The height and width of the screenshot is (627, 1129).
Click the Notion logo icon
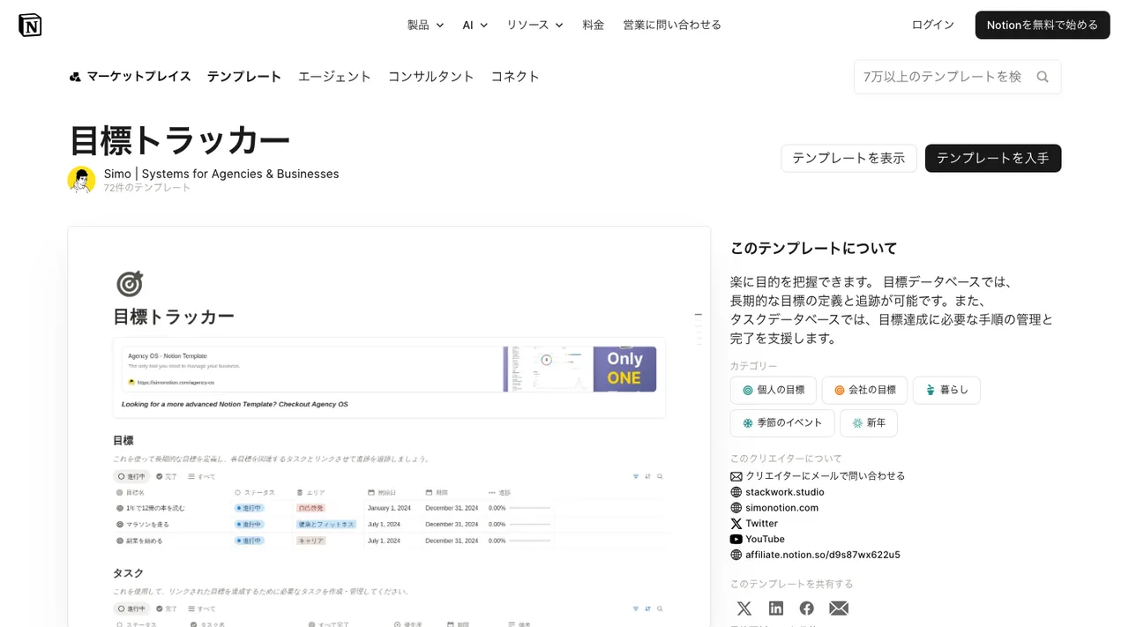[30, 25]
